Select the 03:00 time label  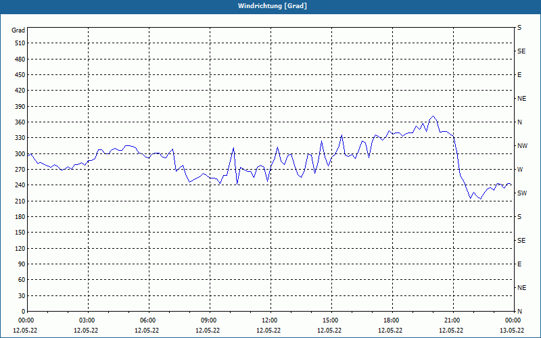pos(89,320)
